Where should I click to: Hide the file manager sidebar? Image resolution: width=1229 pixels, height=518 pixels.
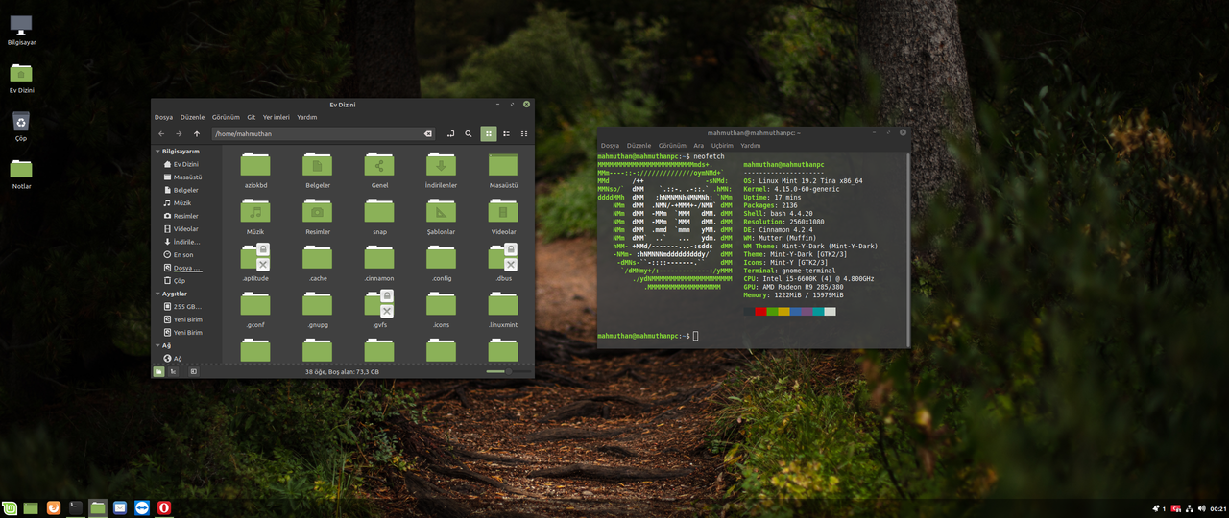[x=193, y=370]
